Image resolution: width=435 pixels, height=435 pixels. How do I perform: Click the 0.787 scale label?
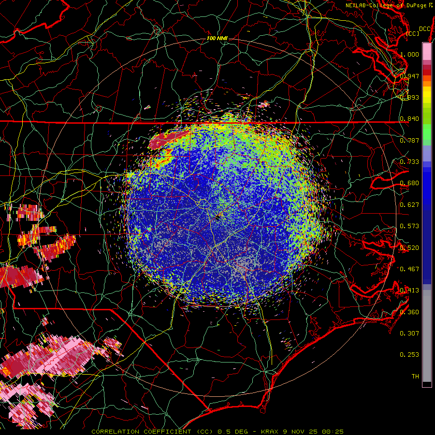(409, 140)
